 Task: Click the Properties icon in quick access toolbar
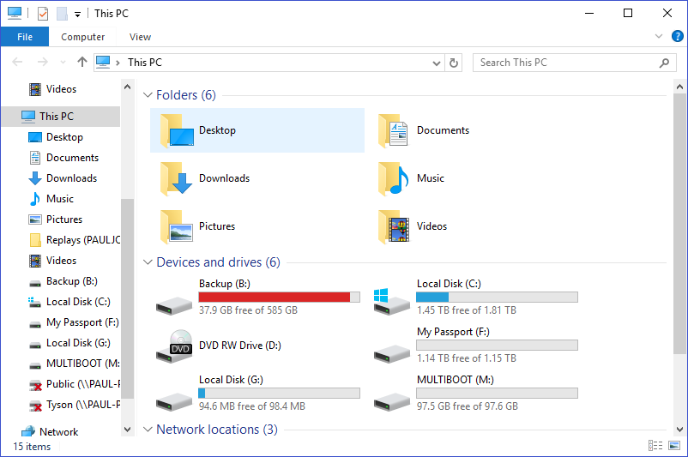click(43, 14)
